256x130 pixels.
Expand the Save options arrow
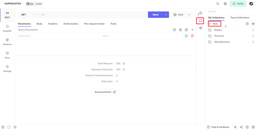point(189,15)
